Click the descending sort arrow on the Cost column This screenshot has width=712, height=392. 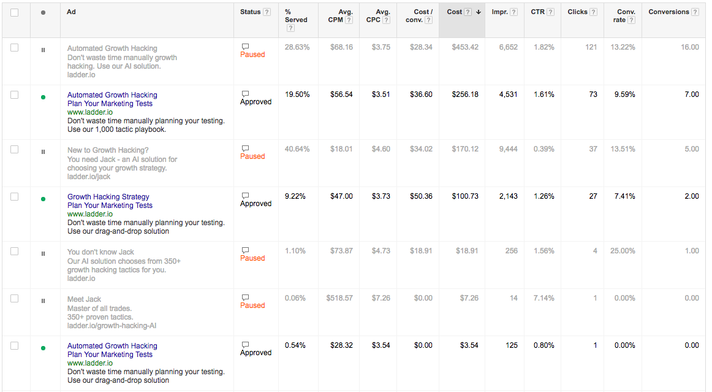click(x=479, y=10)
